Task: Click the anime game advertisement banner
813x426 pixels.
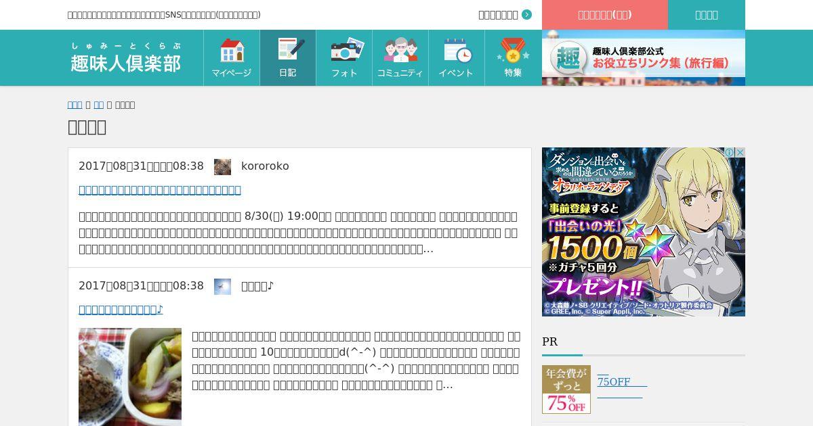Action: (x=644, y=232)
